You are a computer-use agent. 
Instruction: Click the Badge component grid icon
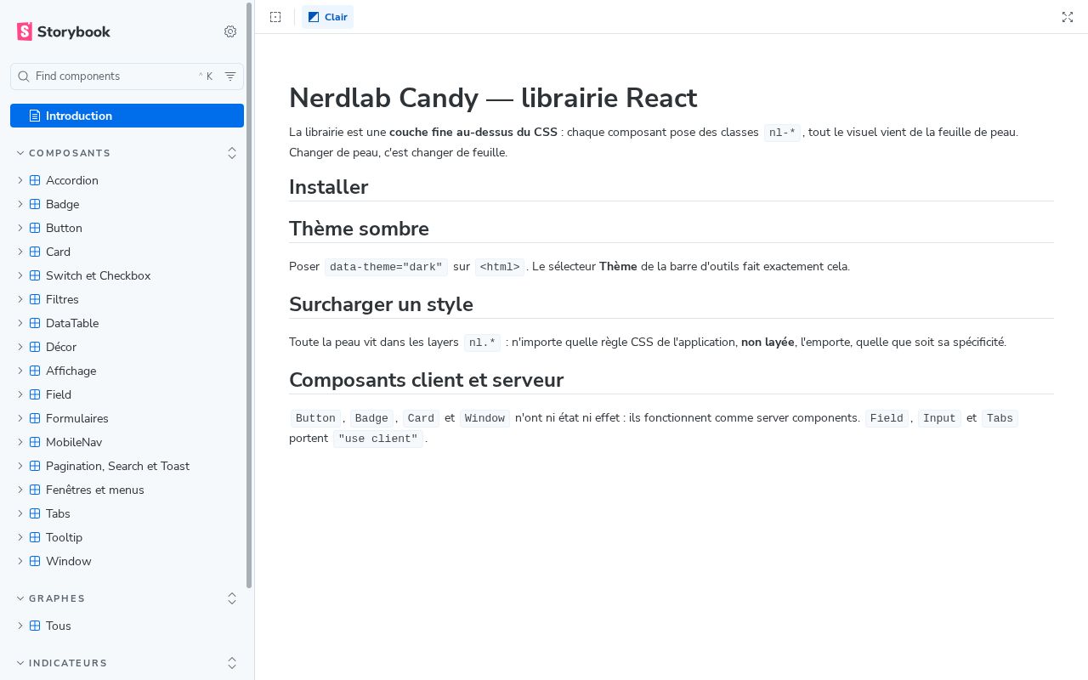click(35, 204)
